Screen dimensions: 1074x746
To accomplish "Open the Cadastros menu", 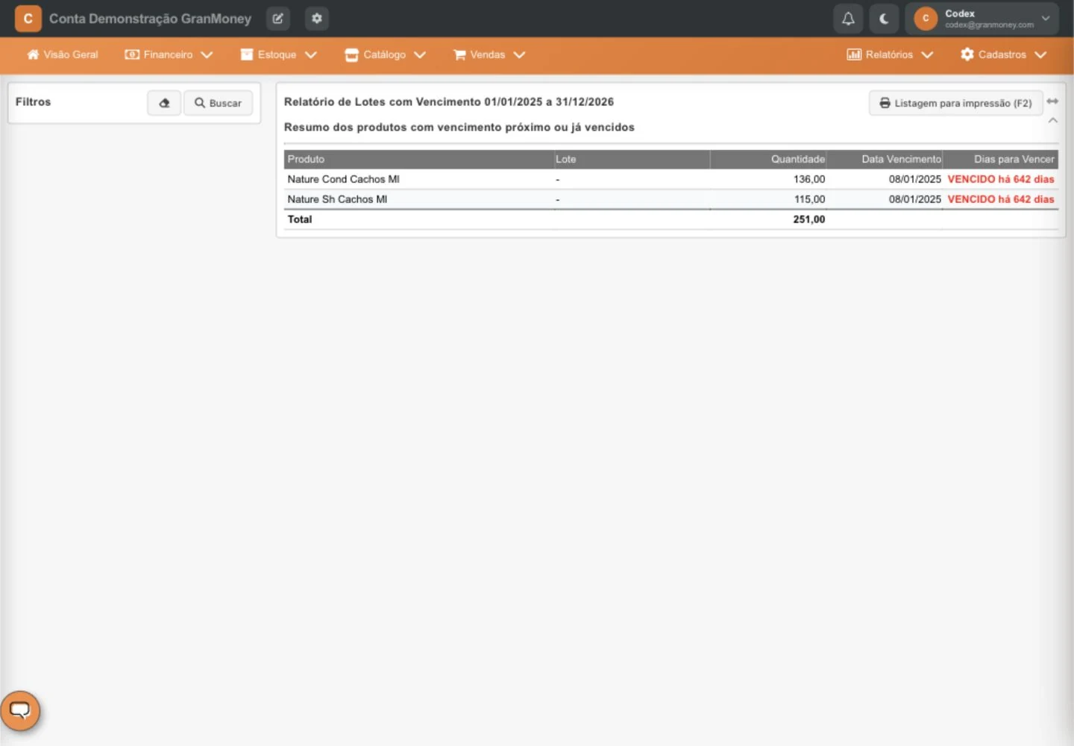I will [x=1004, y=54].
